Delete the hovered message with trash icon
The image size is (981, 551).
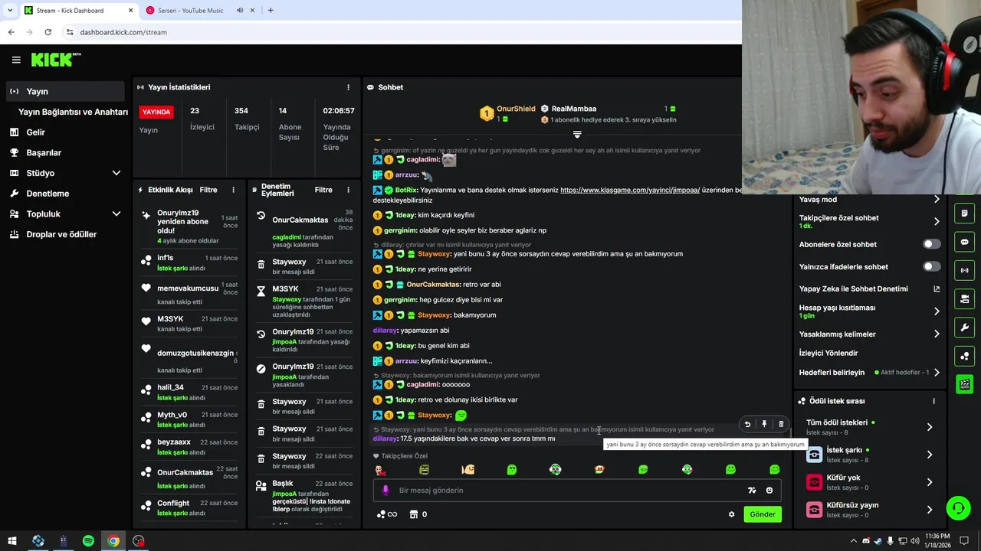(x=781, y=424)
